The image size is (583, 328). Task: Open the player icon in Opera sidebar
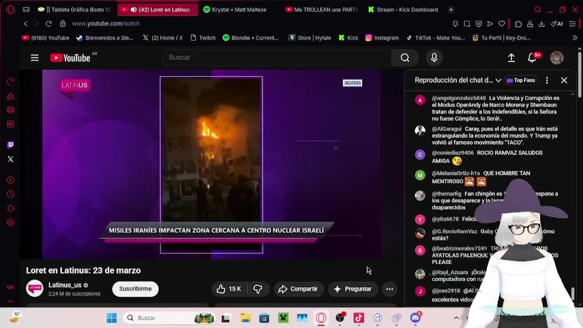(x=10, y=180)
